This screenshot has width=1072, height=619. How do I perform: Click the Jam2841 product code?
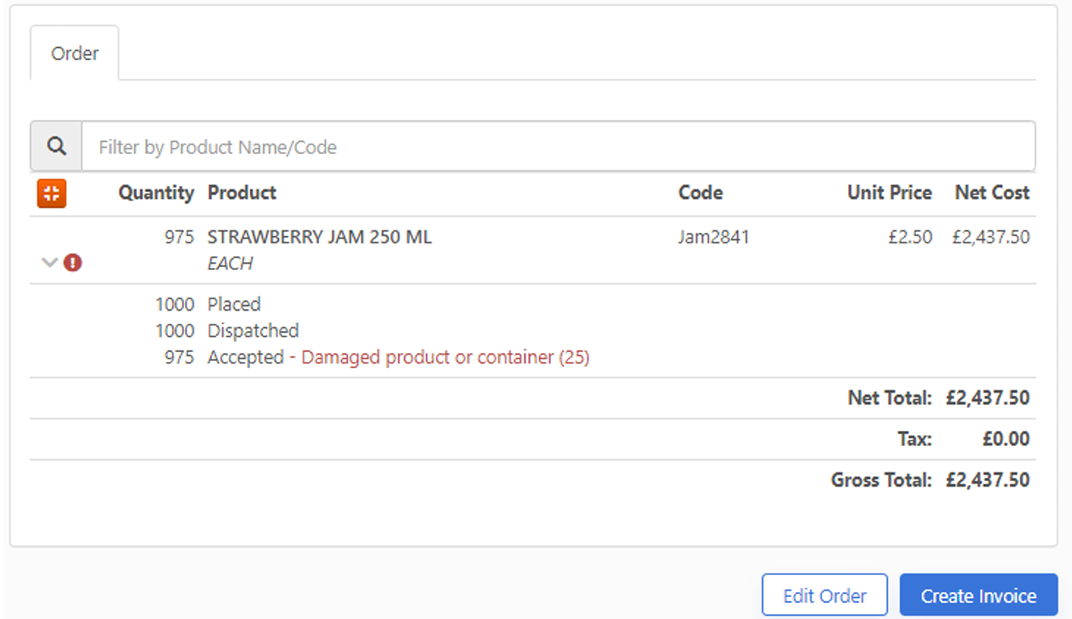(713, 237)
